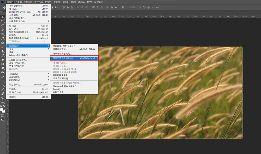Open the 필터(T) menu

(x=65, y=2)
